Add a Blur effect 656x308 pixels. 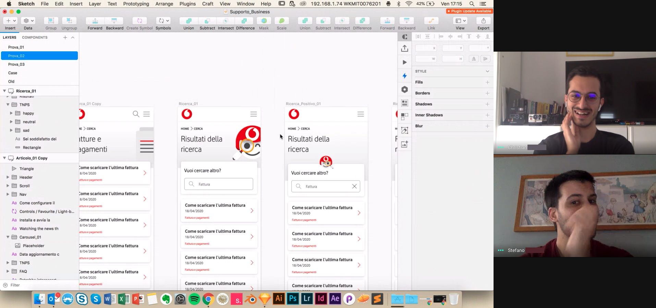coord(487,126)
